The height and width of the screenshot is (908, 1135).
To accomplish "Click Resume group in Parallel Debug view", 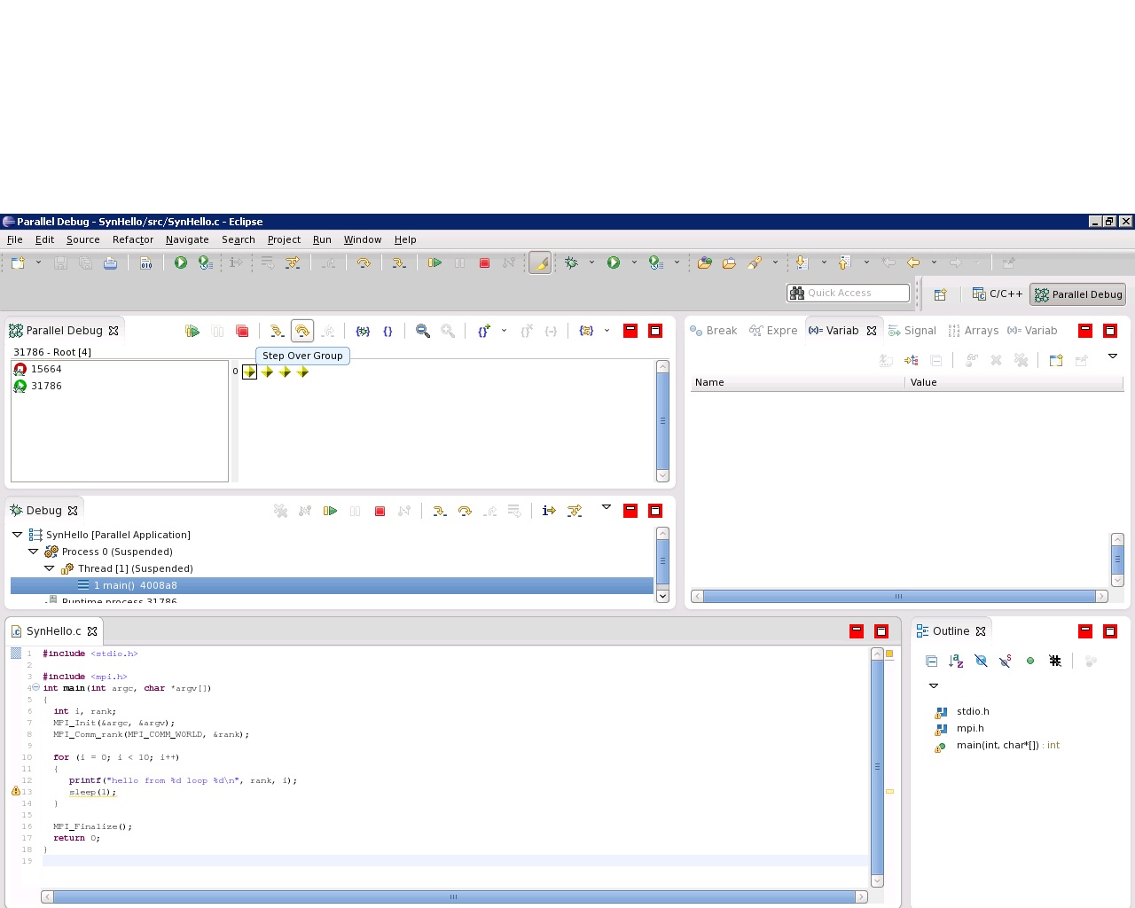I will tap(192, 331).
